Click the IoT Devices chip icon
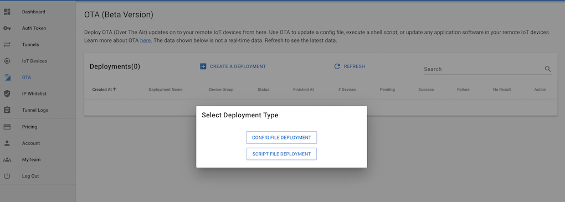The image size is (565, 202). pyautogui.click(x=7, y=61)
